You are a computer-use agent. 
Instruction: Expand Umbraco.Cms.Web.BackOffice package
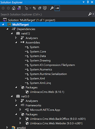pos(20,119)
